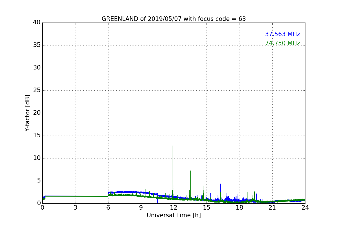Click the x-axis tick label 12
Image resolution: width=339 pixels, height=226 pixels.
point(174,208)
